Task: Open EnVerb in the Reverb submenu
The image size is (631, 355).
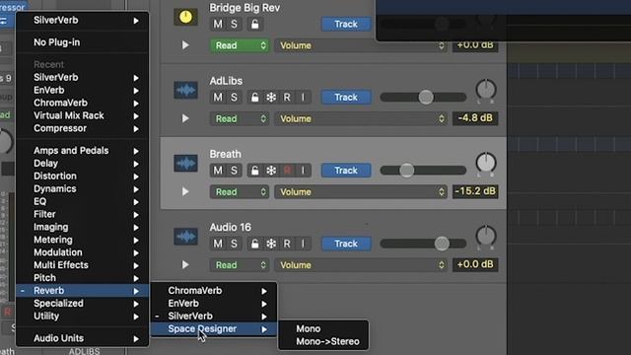Action: click(214, 304)
